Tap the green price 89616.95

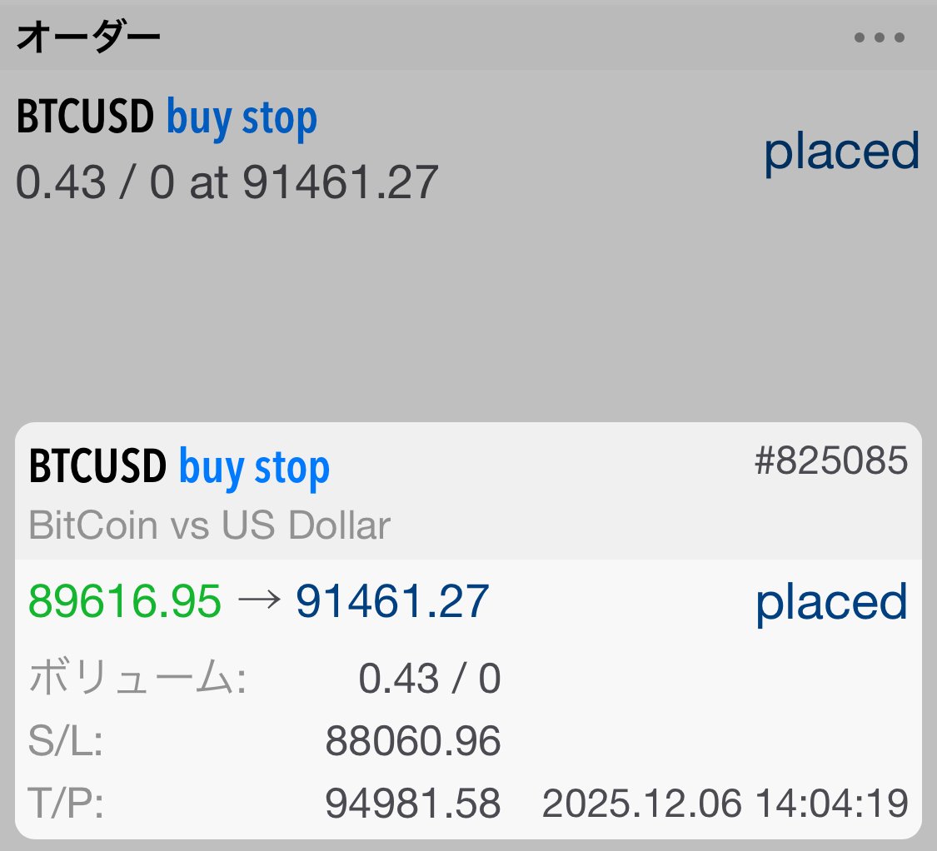coord(122,601)
